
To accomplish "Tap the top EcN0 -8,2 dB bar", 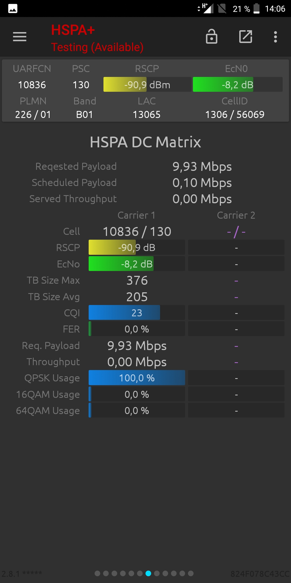I will [238, 84].
